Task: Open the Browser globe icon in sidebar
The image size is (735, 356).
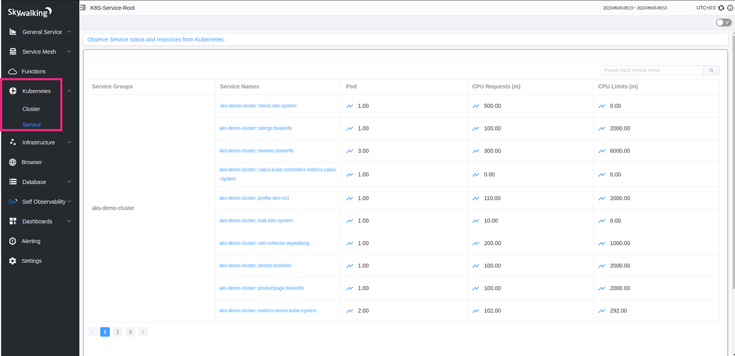Action: coord(13,162)
